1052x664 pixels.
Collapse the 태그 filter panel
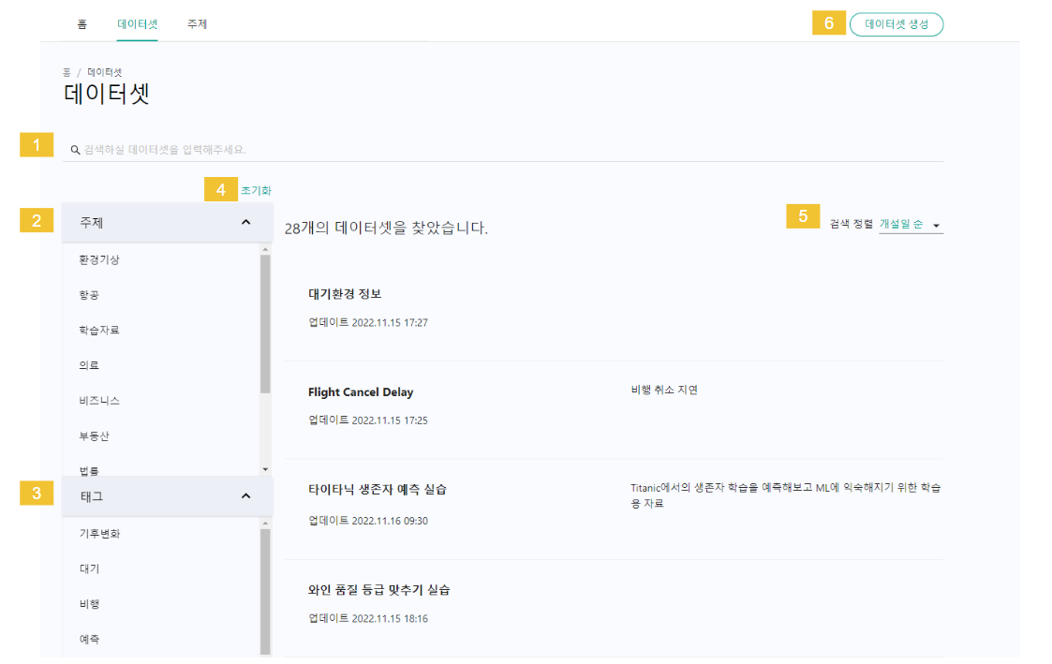pyautogui.click(x=245, y=495)
